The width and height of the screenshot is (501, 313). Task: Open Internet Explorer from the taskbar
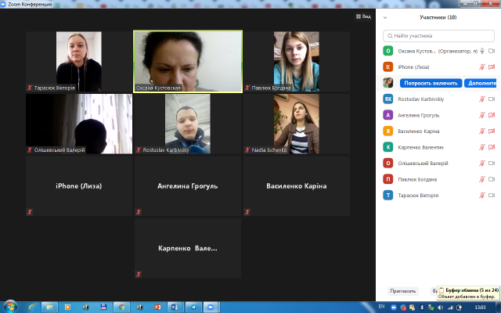pyautogui.click(x=31, y=307)
